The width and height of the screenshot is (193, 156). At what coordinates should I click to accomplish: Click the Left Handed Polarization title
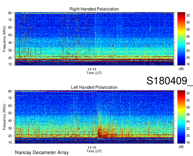(x=94, y=87)
